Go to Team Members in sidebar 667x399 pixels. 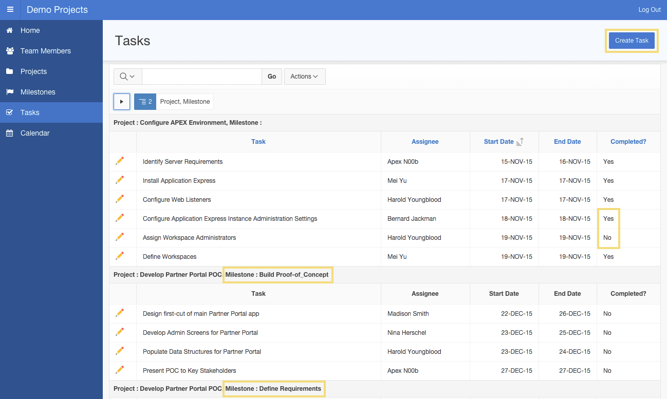tap(45, 51)
